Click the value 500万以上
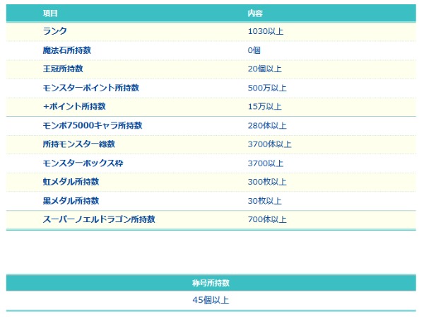Screen dimensions: 424x317 (267, 88)
